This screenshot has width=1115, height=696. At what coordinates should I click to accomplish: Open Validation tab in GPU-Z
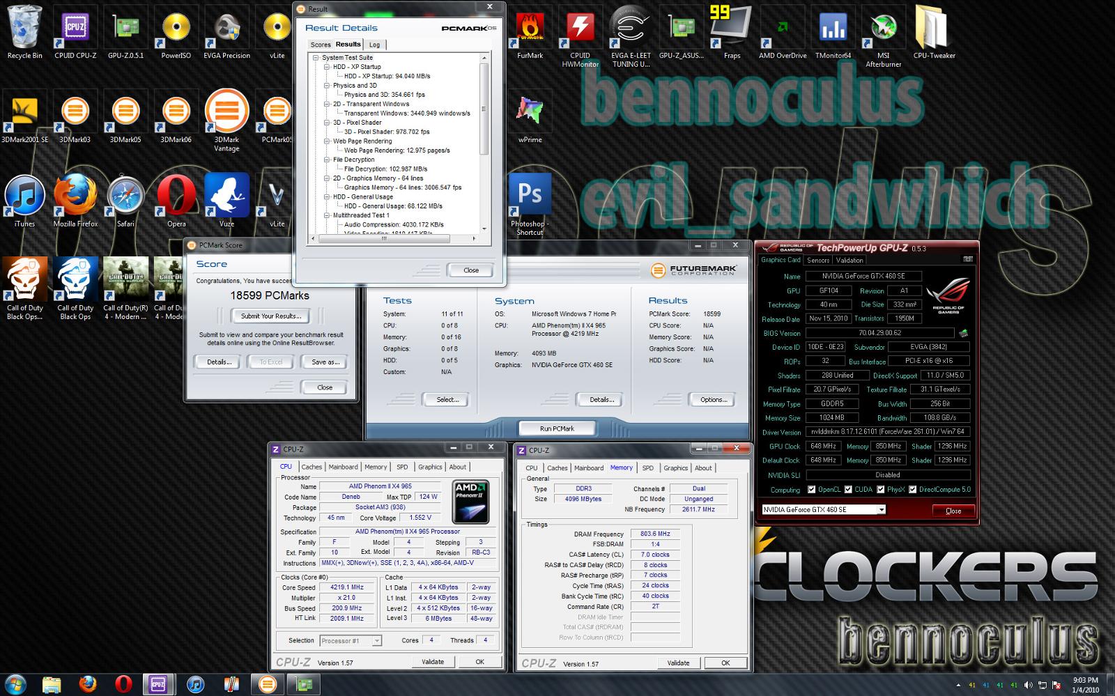[x=849, y=260]
